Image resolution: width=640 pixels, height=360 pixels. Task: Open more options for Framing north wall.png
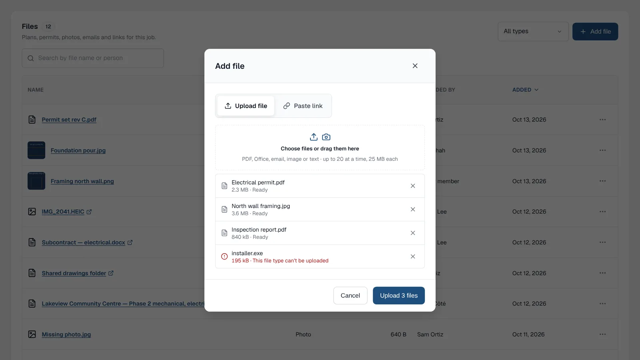(602, 181)
